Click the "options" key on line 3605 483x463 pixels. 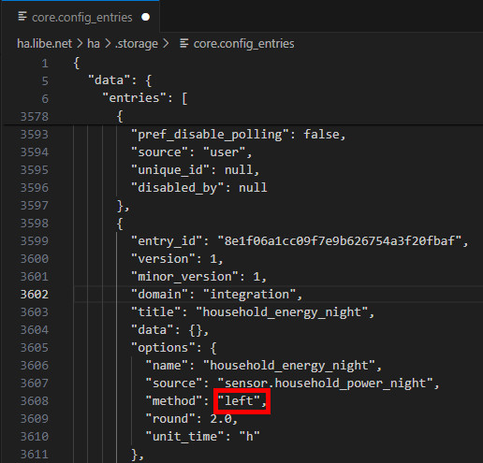pos(162,348)
